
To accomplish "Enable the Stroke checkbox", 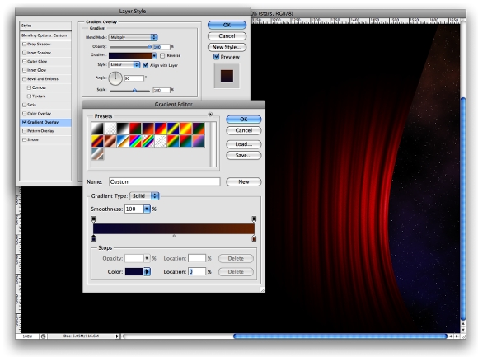I will click(x=25, y=139).
